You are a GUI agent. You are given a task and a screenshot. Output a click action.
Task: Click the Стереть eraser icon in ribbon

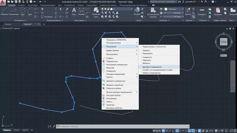coord(67,9)
